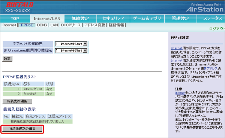225x138 pixels.
Task: Select the Internet/LAN main tab
Action: click(47, 18)
